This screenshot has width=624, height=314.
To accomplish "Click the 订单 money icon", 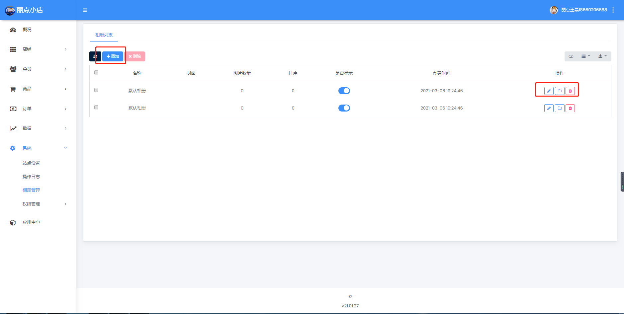I will (13, 109).
